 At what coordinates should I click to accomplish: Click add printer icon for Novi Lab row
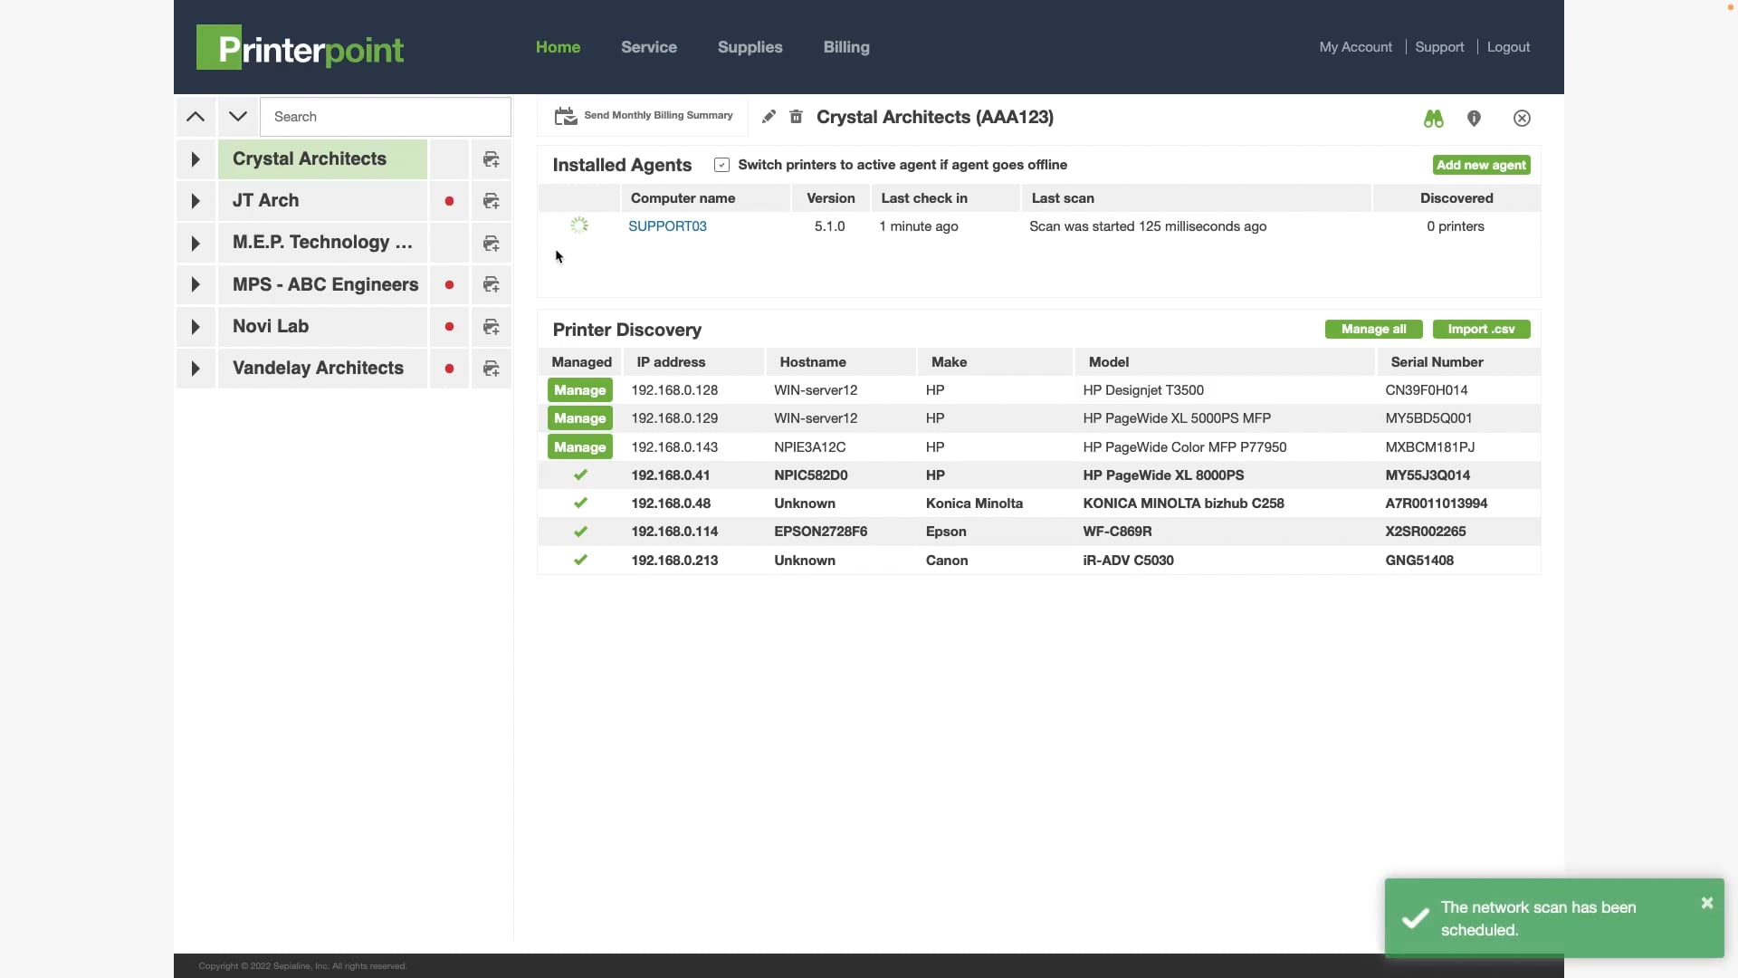click(x=492, y=326)
